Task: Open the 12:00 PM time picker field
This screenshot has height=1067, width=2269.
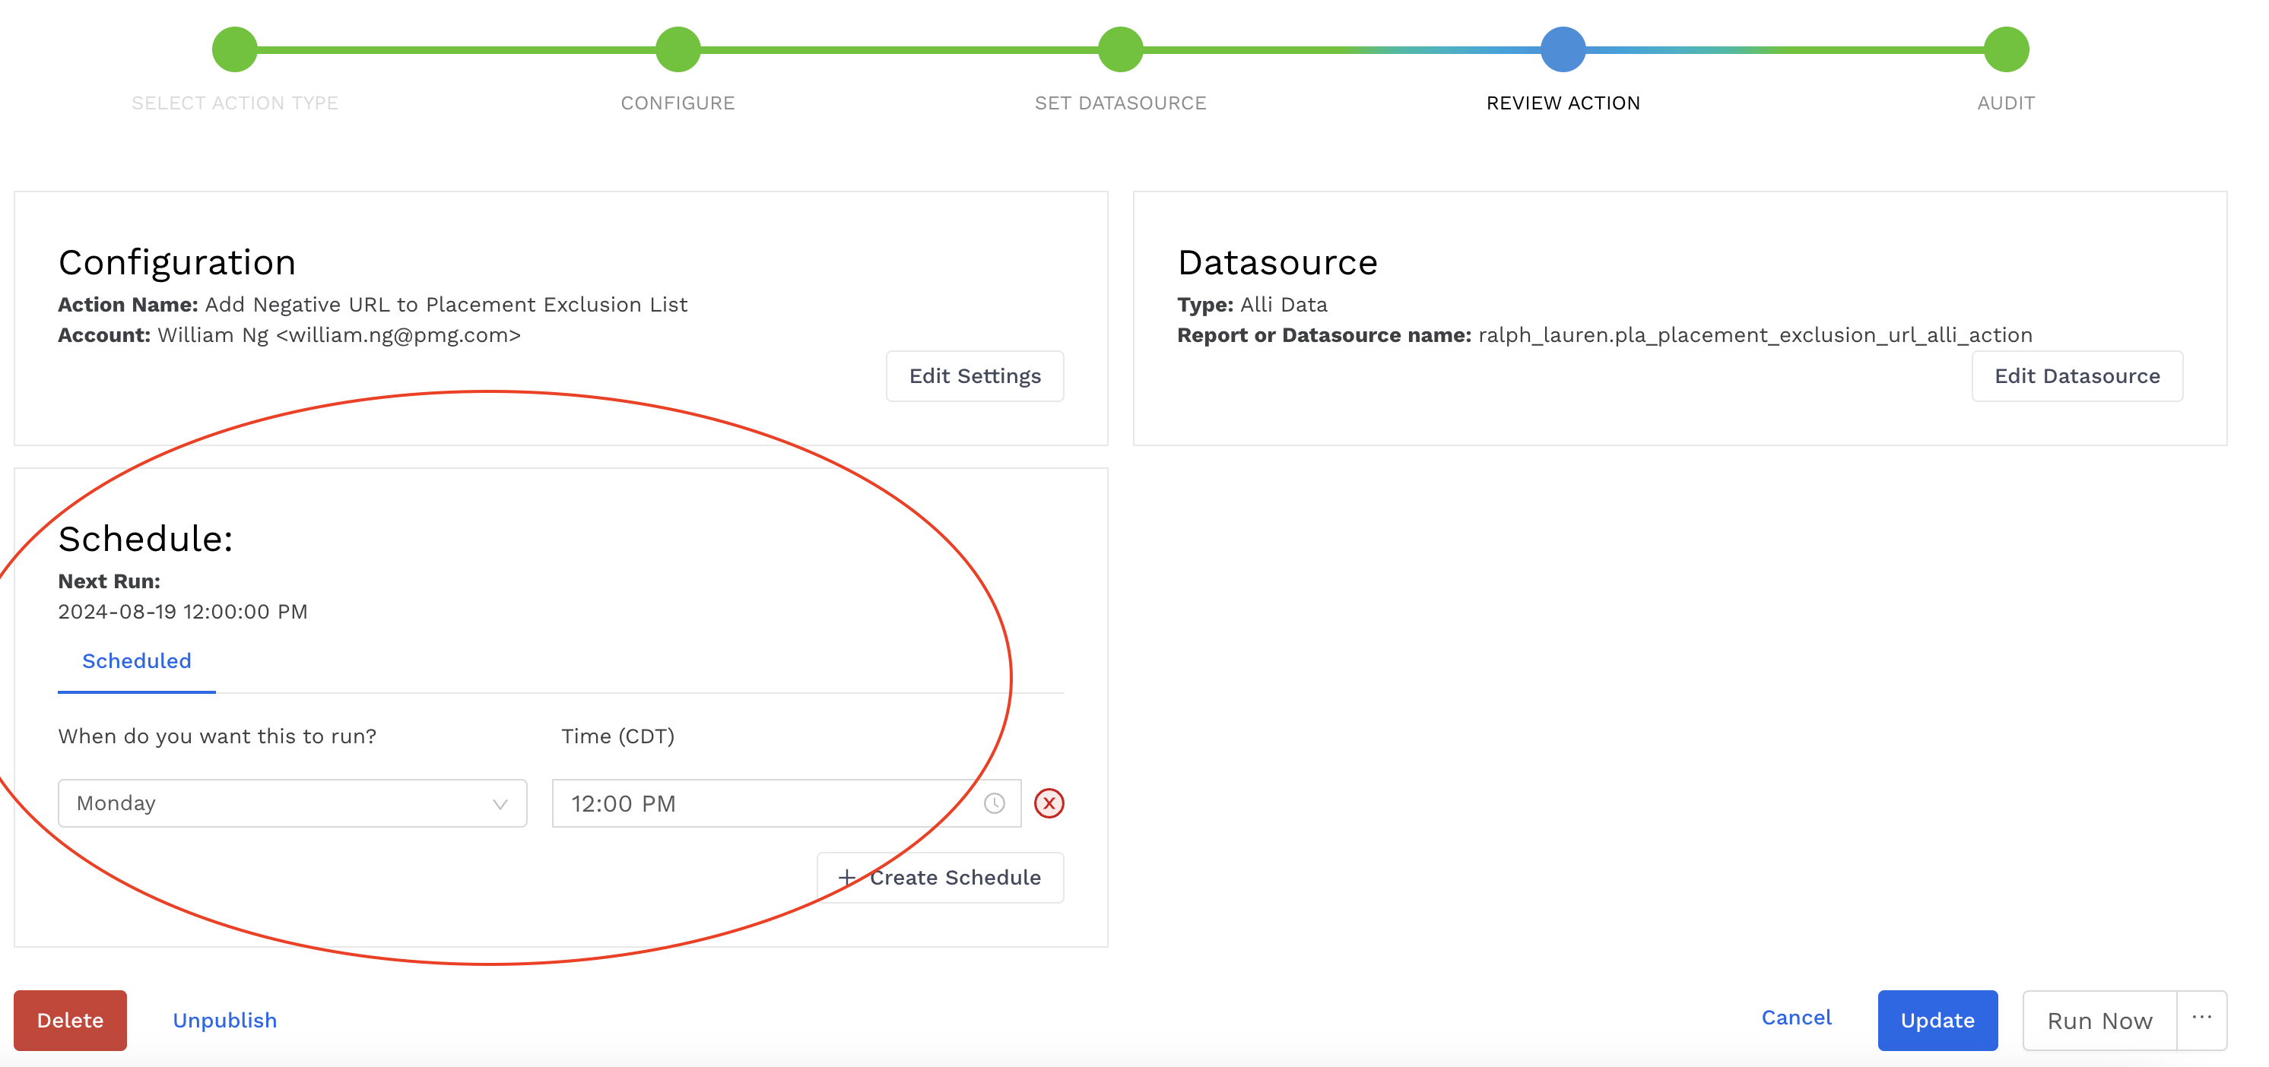Action: (766, 803)
